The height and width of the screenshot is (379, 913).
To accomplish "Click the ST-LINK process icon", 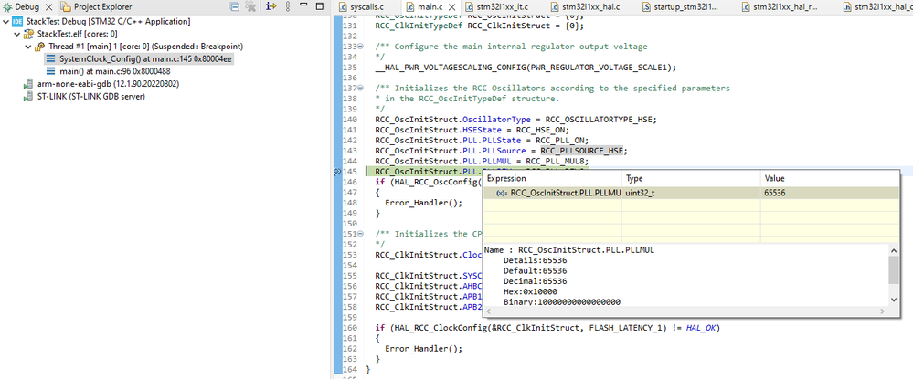I will (28, 96).
